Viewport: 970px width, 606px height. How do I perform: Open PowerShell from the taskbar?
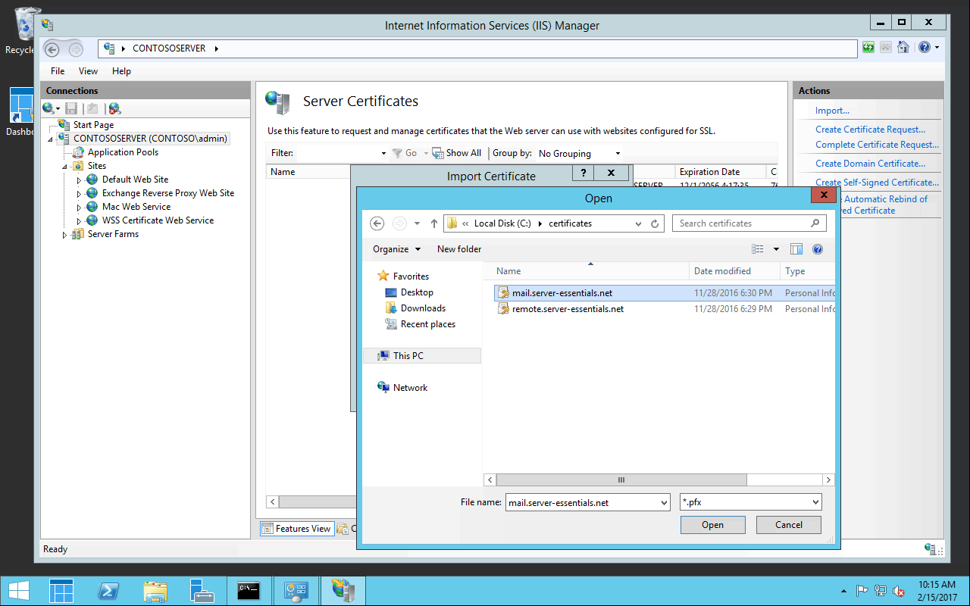pos(108,591)
